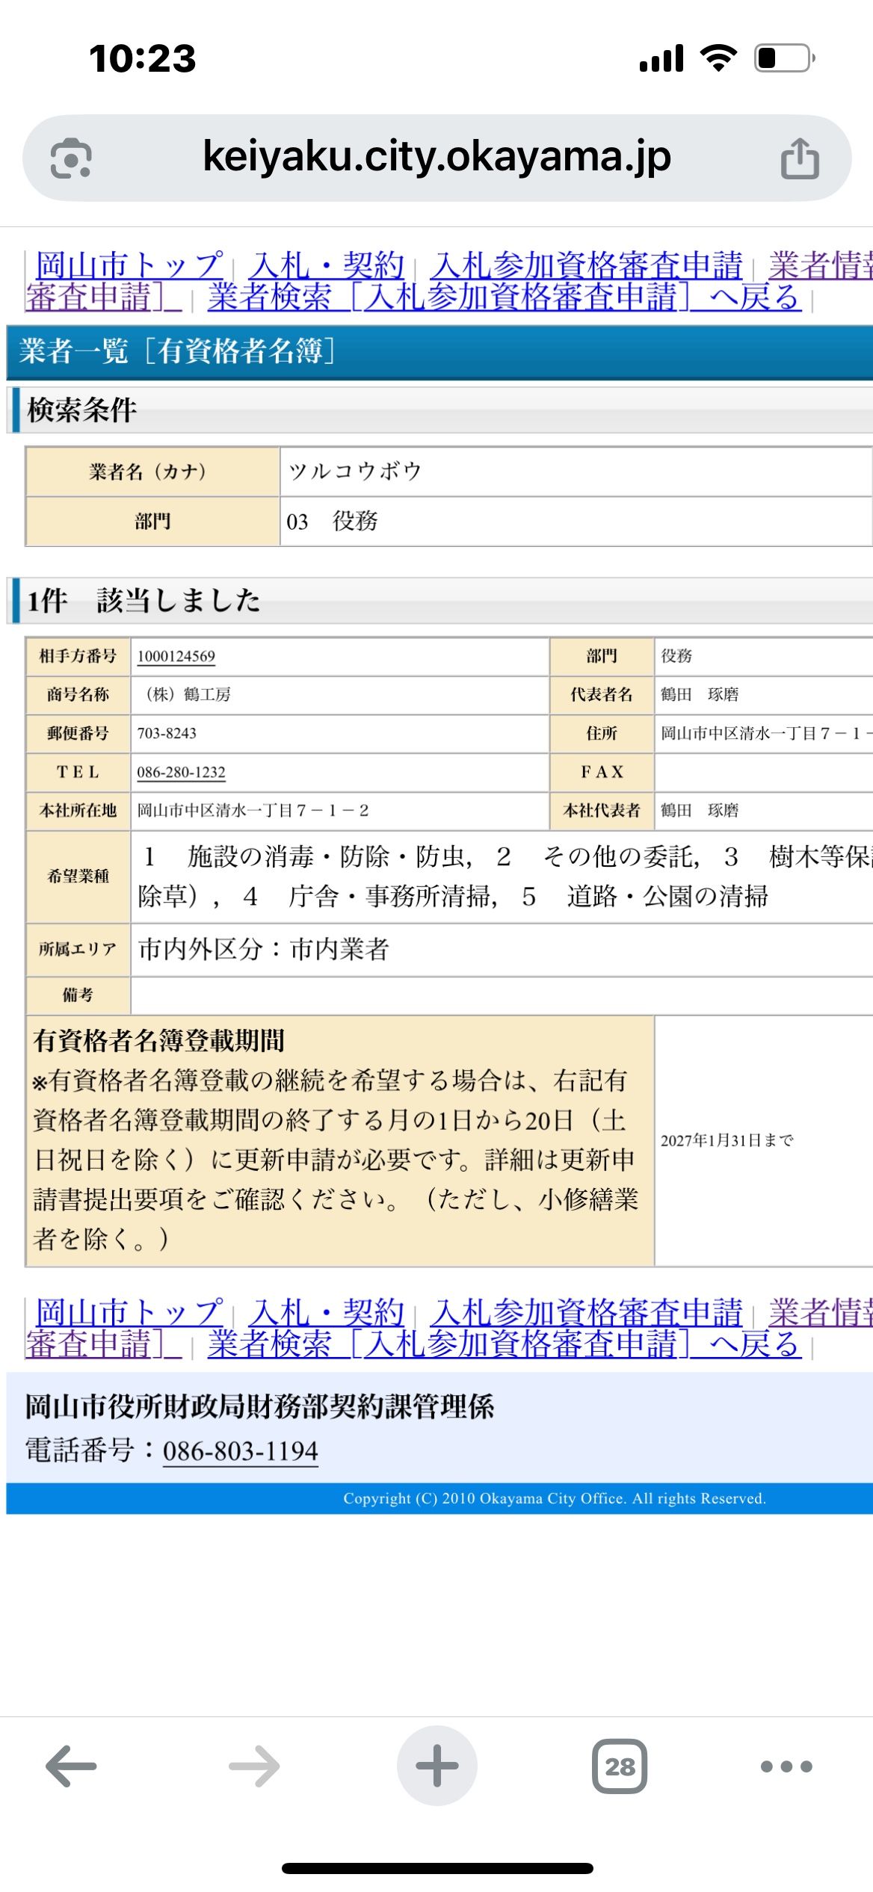Click top 業者検索 へ戻る link

504,297
